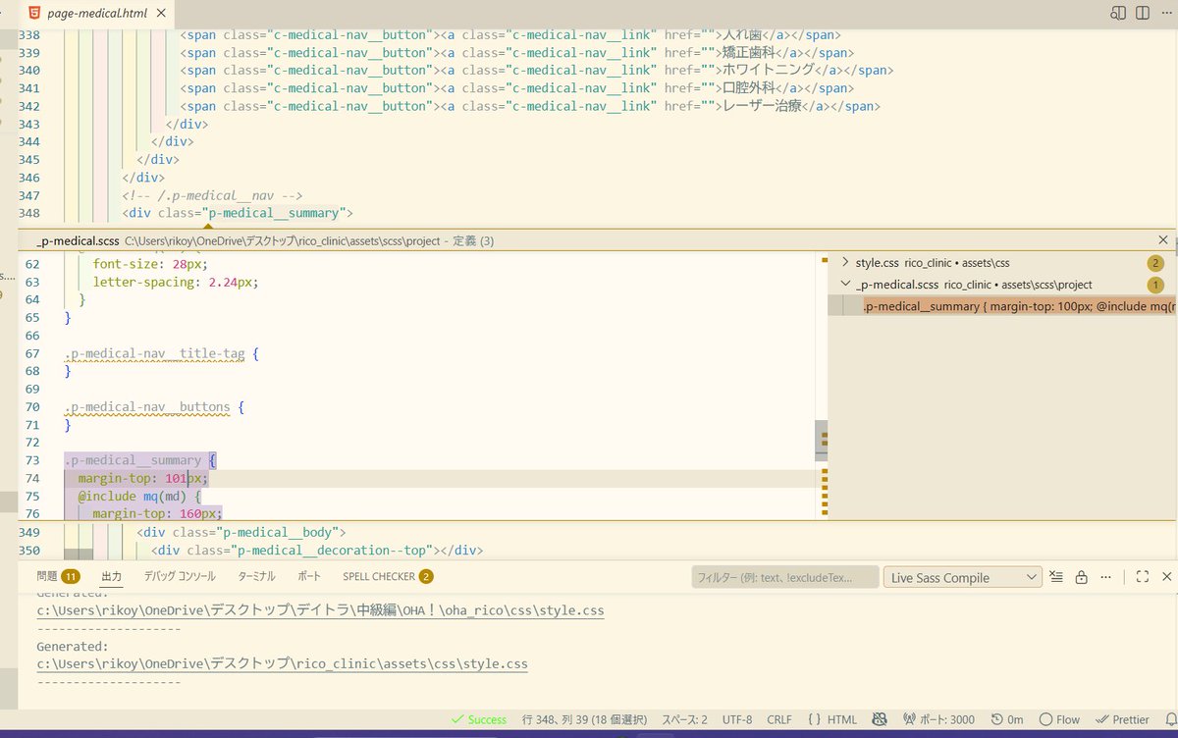Click the /.p-medical__nav comment on line 347
Screen dimensions: 1178x738
pos(212,195)
